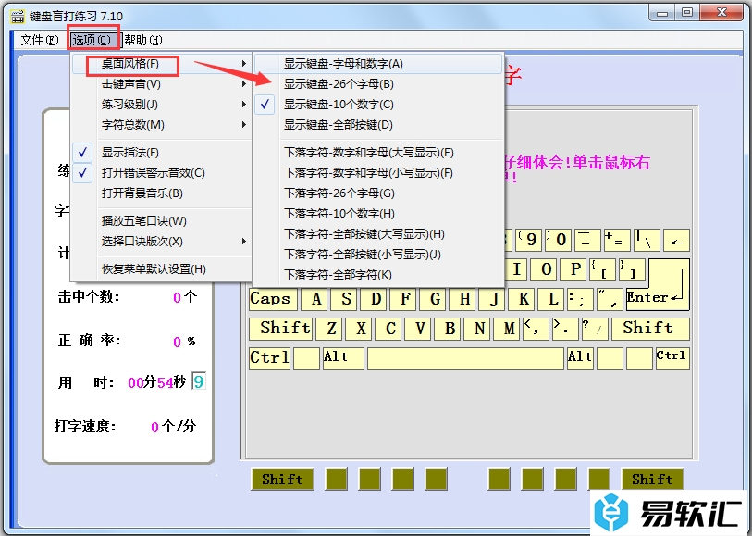Select the checked 显示键盘-10个数字(C) option
This screenshot has width=752, height=536.
click(378, 104)
